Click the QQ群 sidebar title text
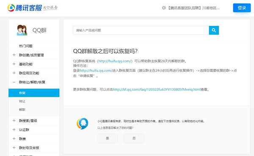The width and height of the screenshot is (254, 156). pos(39,30)
